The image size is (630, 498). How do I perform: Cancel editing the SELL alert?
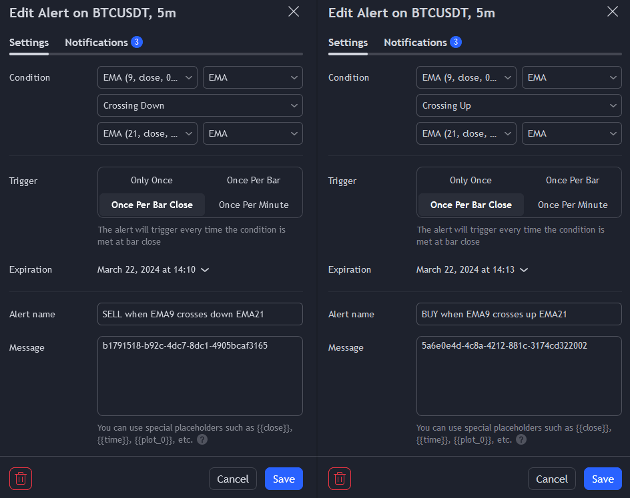click(233, 479)
